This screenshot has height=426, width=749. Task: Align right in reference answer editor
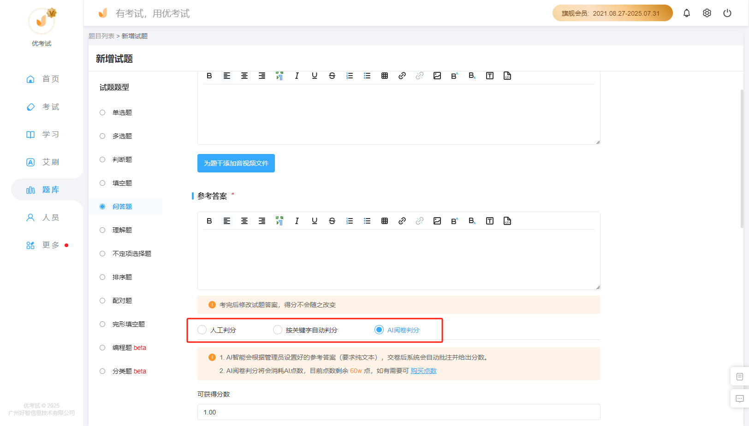(x=262, y=221)
